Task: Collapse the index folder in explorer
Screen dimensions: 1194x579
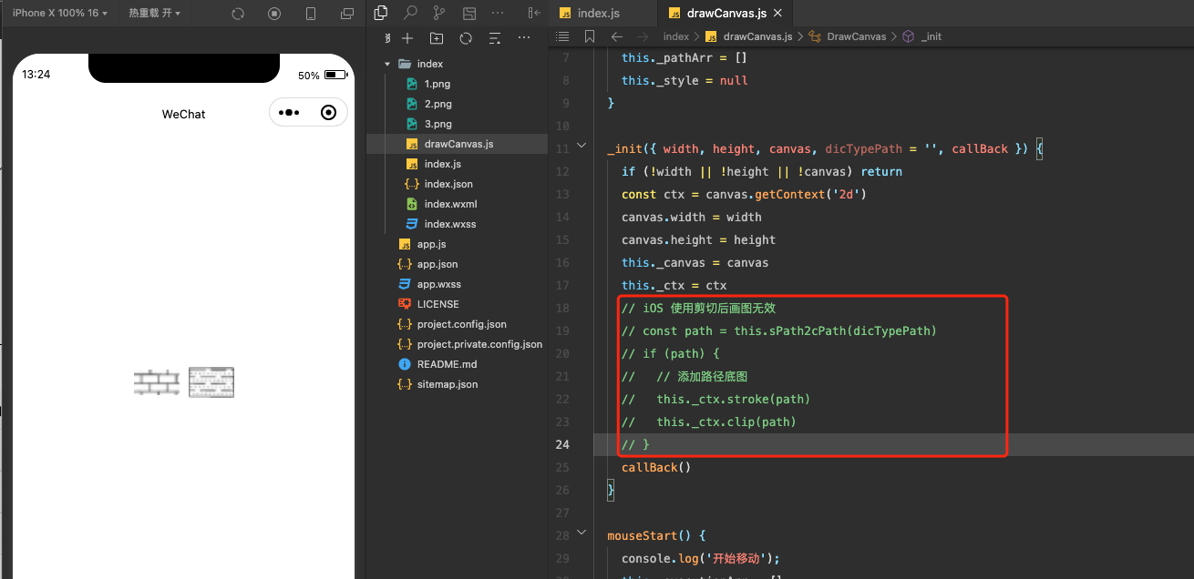Action: click(x=387, y=64)
